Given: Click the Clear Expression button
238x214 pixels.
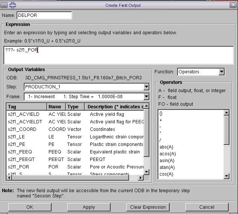Looking at the screenshot, I should coord(148,207).
